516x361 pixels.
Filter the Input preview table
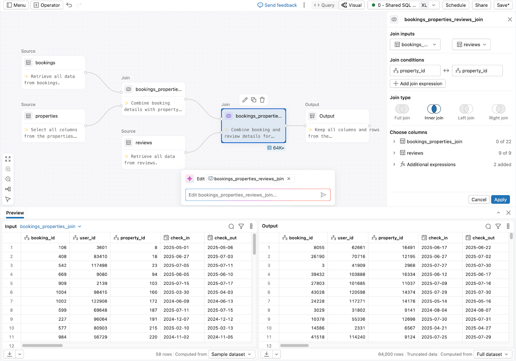point(241,226)
